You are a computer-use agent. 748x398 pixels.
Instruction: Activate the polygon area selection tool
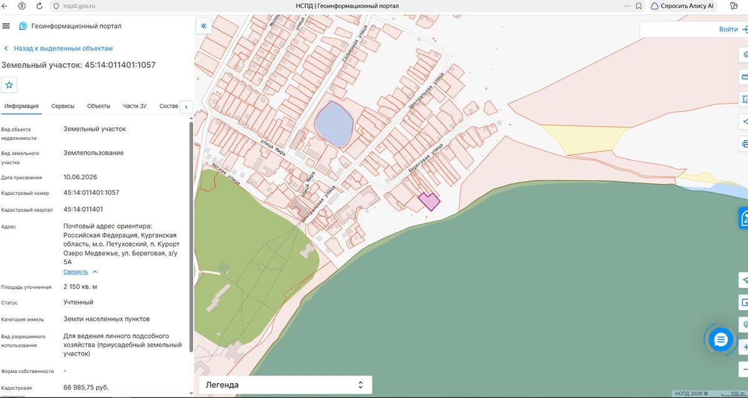click(x=744, y=99)
